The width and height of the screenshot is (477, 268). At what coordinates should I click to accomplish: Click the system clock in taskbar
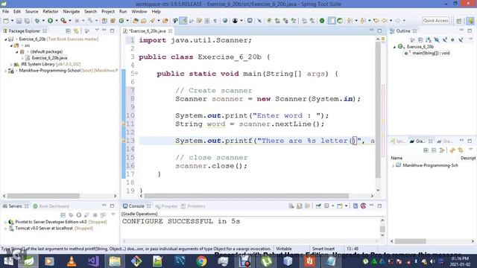coord(460,261)
